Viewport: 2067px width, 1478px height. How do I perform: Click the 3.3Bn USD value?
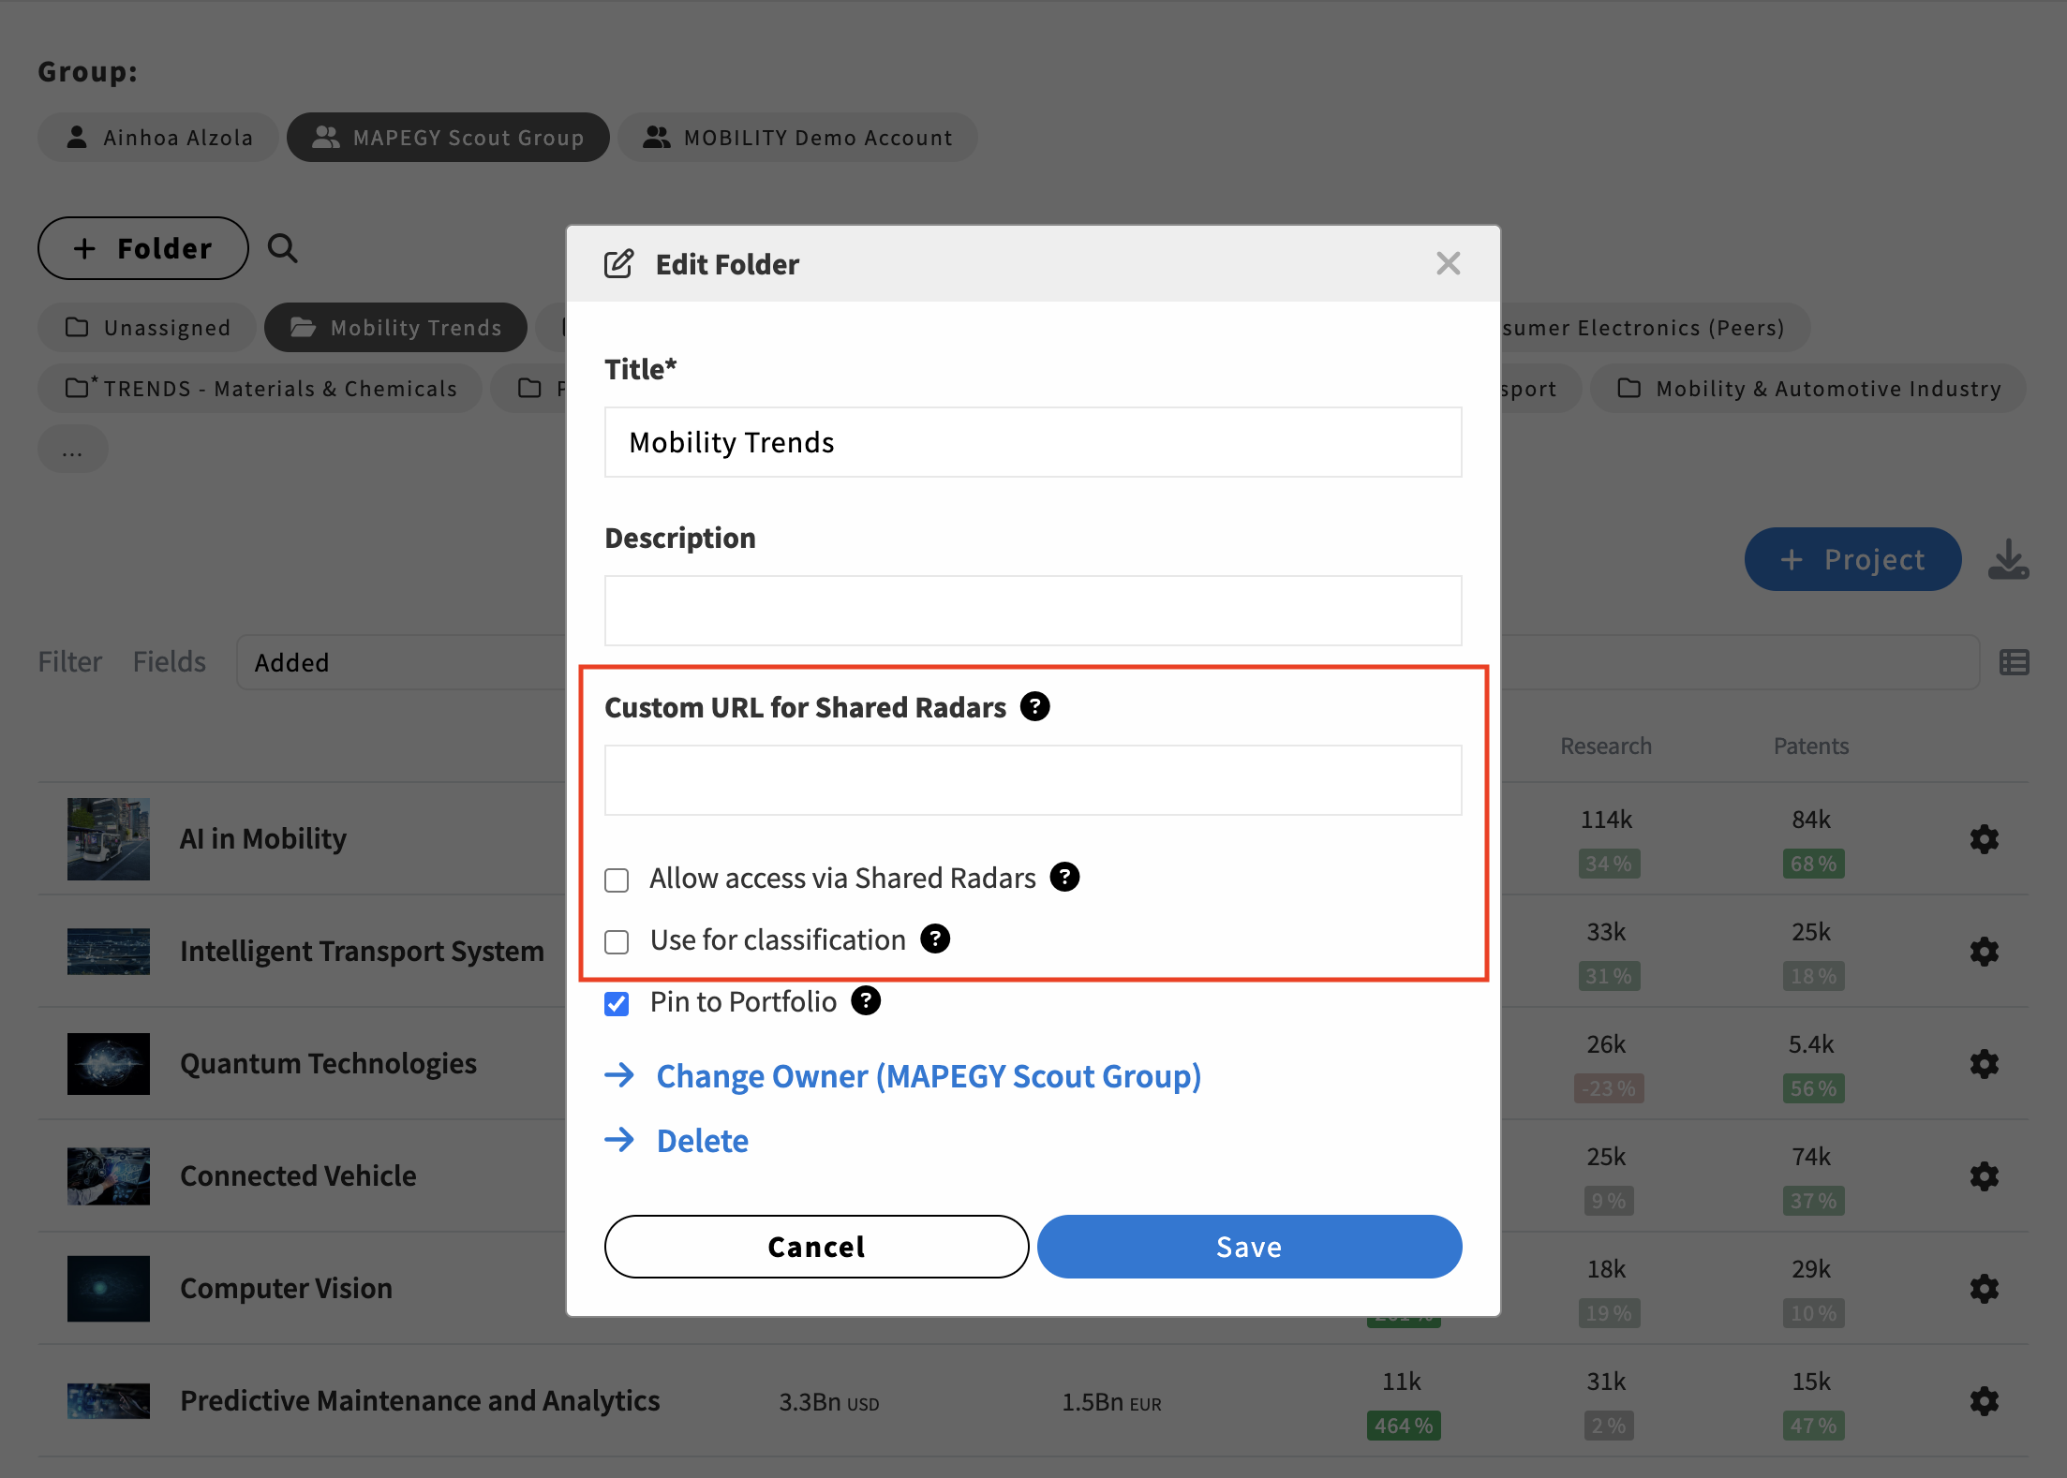pos(829,1402)
